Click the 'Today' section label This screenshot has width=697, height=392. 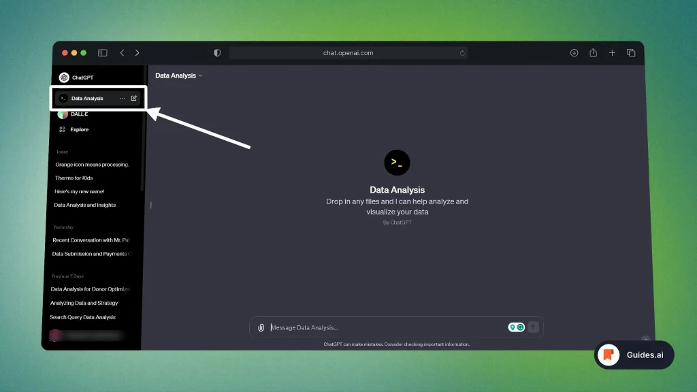tap(62, 152)
